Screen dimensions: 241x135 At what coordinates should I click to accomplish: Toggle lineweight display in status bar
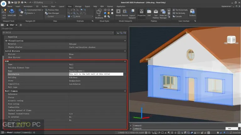[x=179, y=133]
